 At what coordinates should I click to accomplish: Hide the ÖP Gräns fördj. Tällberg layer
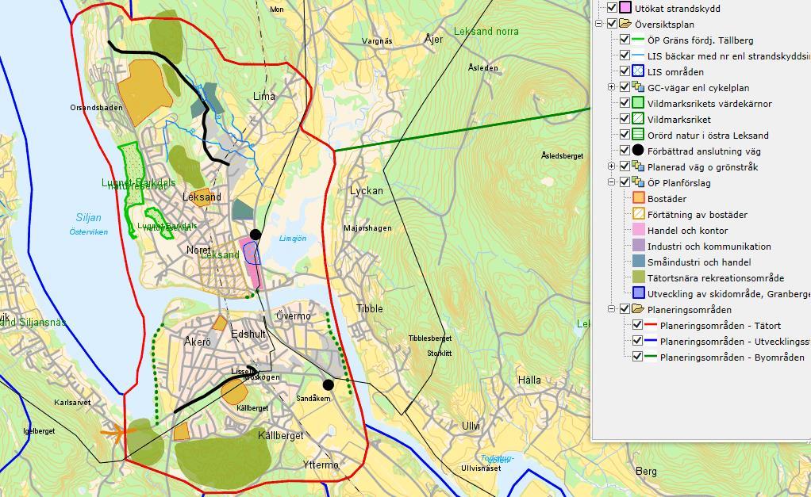pyautogui.click(x=625, y=40)
